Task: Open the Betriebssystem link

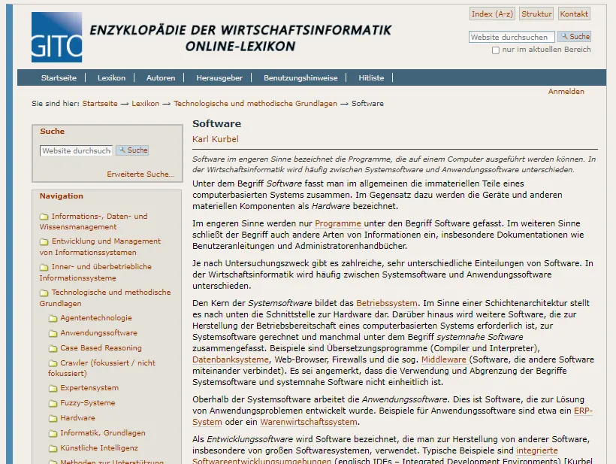Action: point(387,303)
